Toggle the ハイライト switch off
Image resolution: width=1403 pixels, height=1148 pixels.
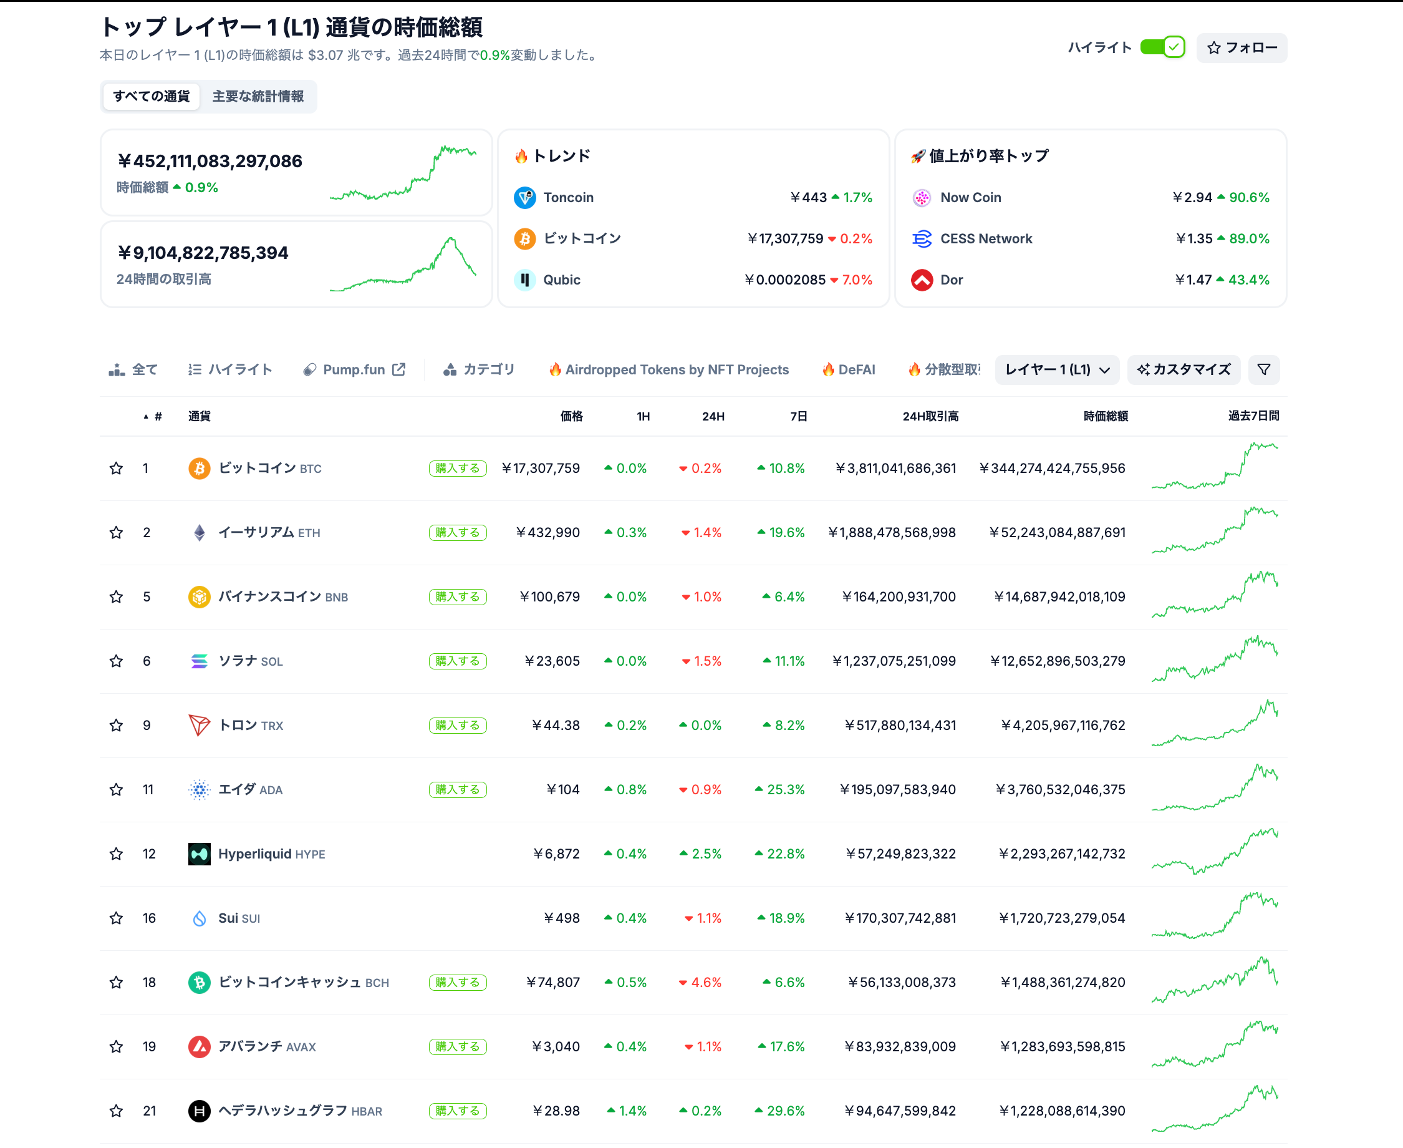tap(1162, 47)
